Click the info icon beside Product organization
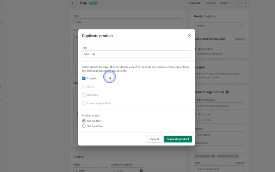 tap(227, 92)
